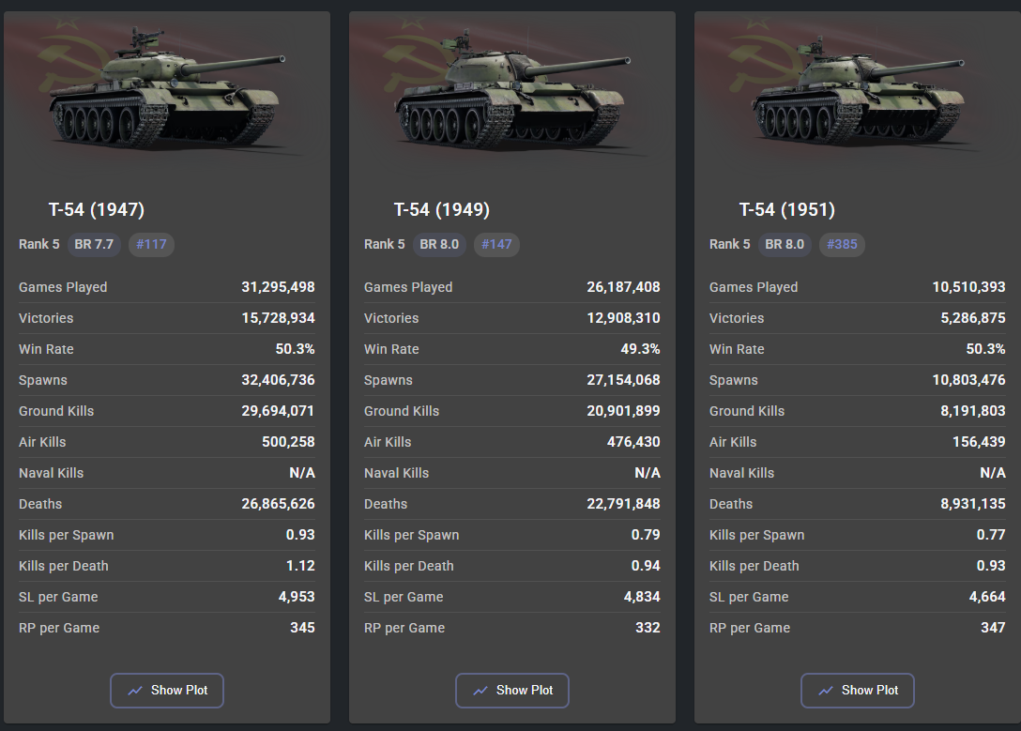The width and height of the screenshot is (1021, 731).
Task: Click the BR 7.7 badge
Action: 94,244
